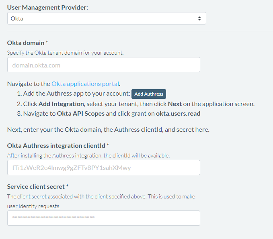Viewport: 273px width, 239px height.
Task: Click the dropdown arrow next to Okta
Action: pyautogui.click(x=199, y=18)
